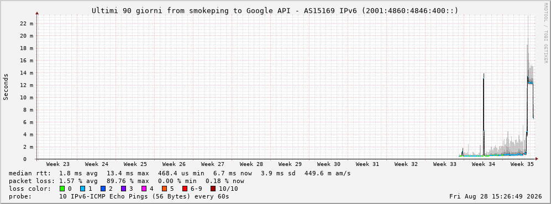Screen dimensions: 551x204
Task: Click the blue loss color 2 swatch
Action: [103, 189]
